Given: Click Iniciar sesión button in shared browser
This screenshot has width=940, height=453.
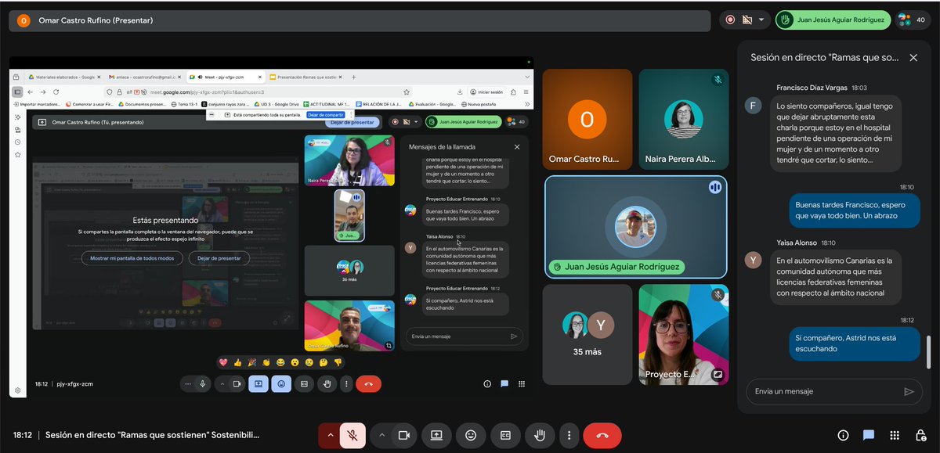Looking at the screenshot, I should pos(486,92).
